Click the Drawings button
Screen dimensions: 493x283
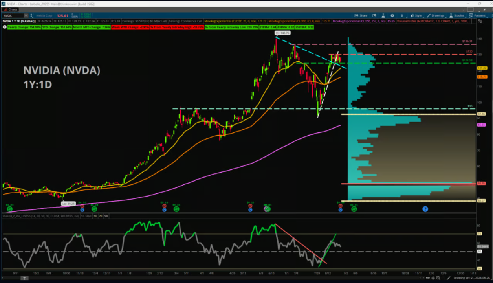[x=436, y=16]
